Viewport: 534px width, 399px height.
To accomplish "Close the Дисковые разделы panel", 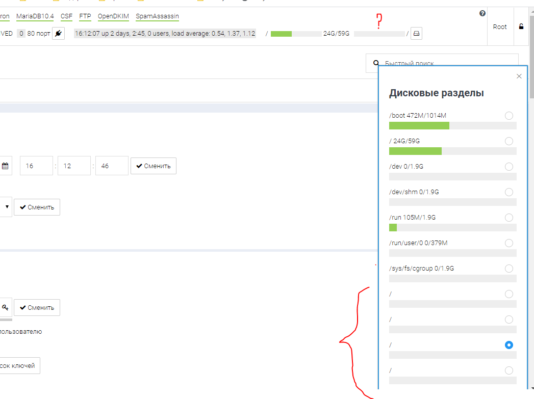I will (x=519, y=76).
